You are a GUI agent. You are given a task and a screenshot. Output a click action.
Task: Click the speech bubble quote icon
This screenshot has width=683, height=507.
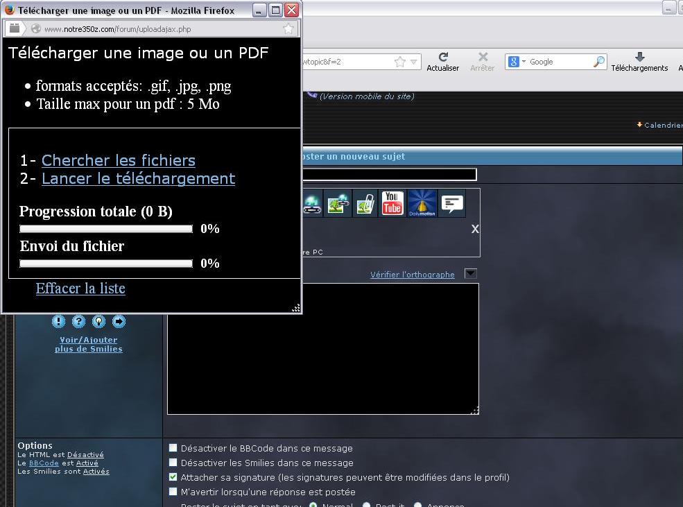coord(452,203)
